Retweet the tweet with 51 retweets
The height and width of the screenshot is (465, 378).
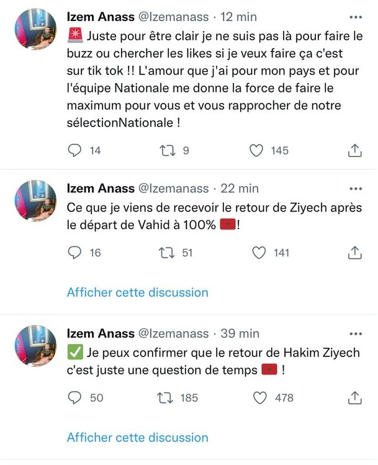click(165, 252)
